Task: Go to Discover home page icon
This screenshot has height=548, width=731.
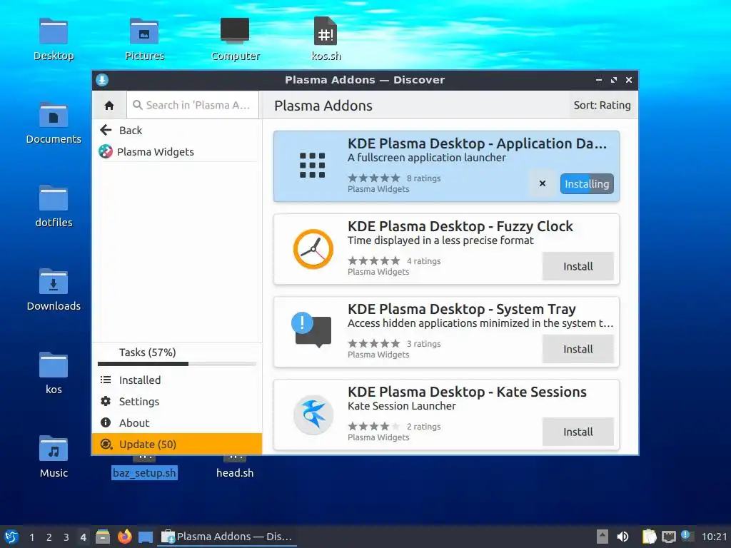Action: [109, 106]
